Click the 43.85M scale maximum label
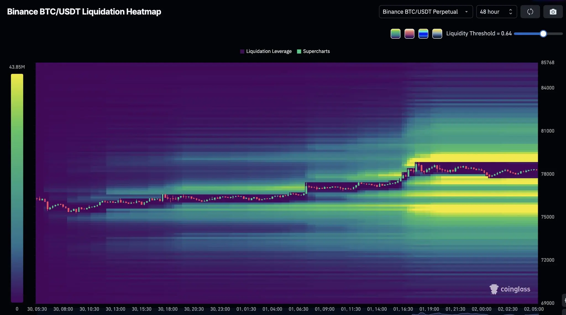This screenshot has width=566, height=315. point(17,67)
